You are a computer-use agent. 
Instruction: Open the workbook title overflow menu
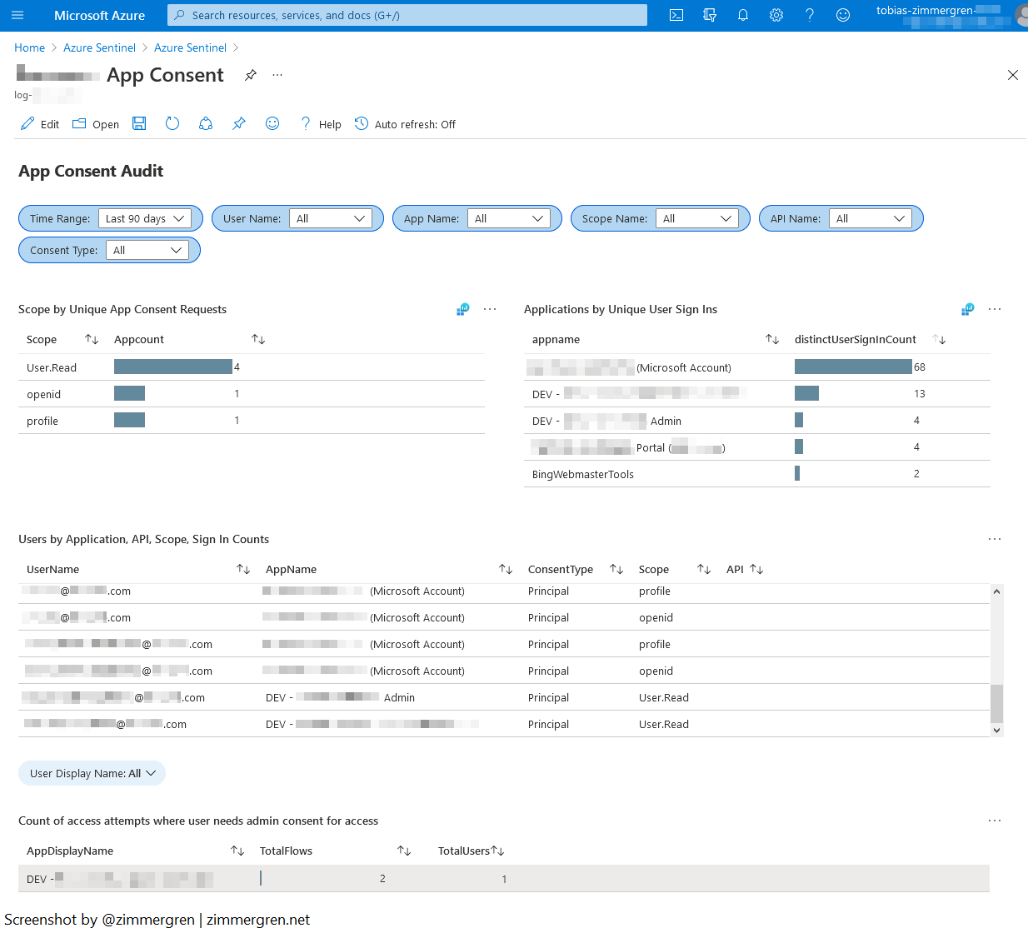click(x=277, y=75)
